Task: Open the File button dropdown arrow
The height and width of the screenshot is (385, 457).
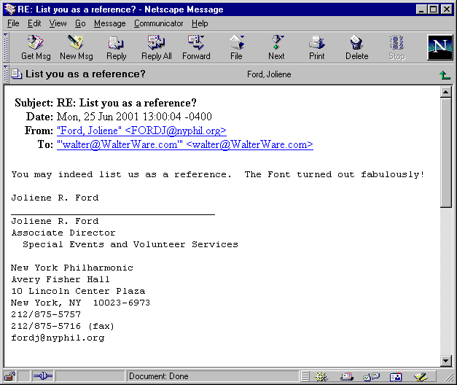Action: click(243, 37)
